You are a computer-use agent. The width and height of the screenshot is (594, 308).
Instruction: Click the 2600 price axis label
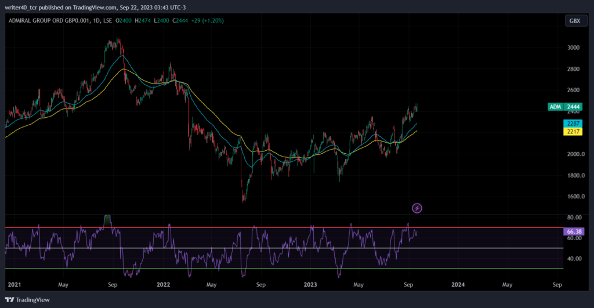(573, 90)
